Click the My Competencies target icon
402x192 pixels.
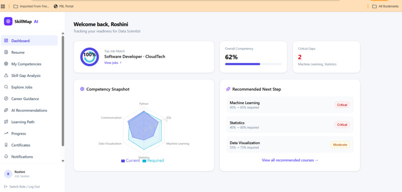click(6, 64)
